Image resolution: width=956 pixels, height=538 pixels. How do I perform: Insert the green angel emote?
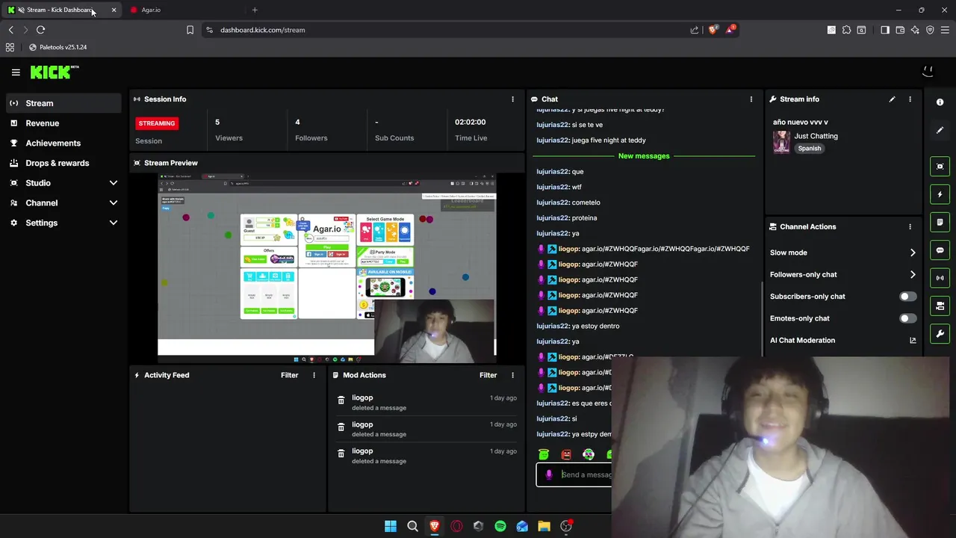tap(544, 454)
